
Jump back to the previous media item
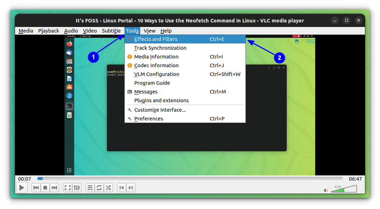tap(36, 187)
